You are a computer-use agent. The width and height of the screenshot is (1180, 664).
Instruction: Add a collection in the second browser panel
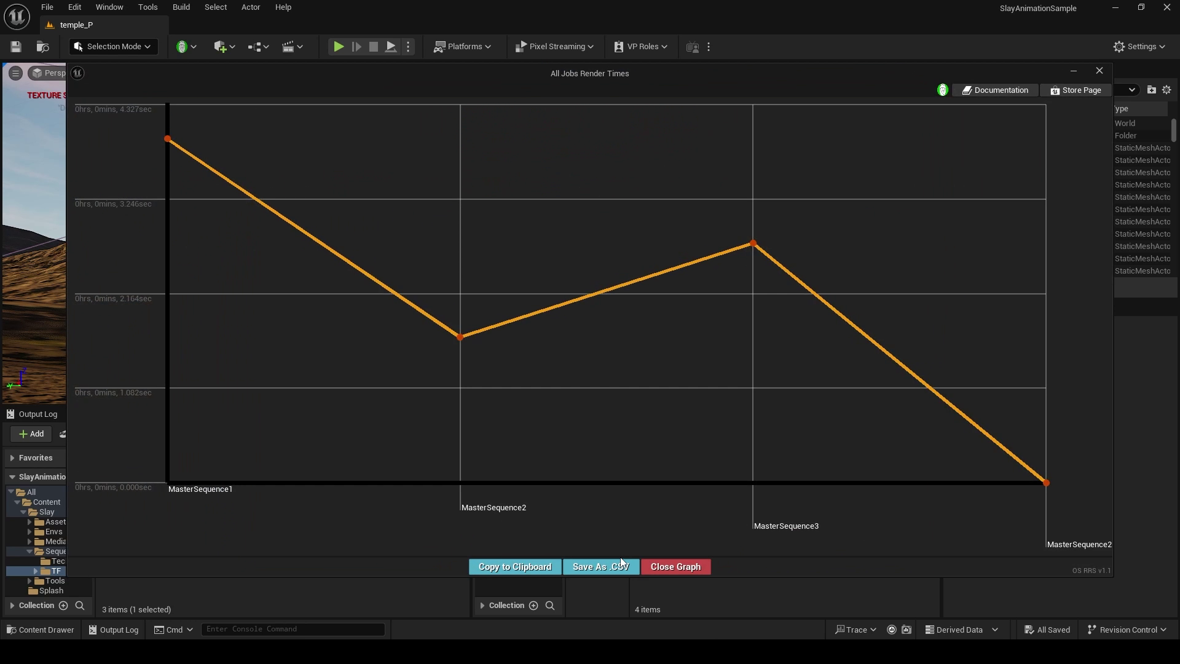(x=533, y=606)
